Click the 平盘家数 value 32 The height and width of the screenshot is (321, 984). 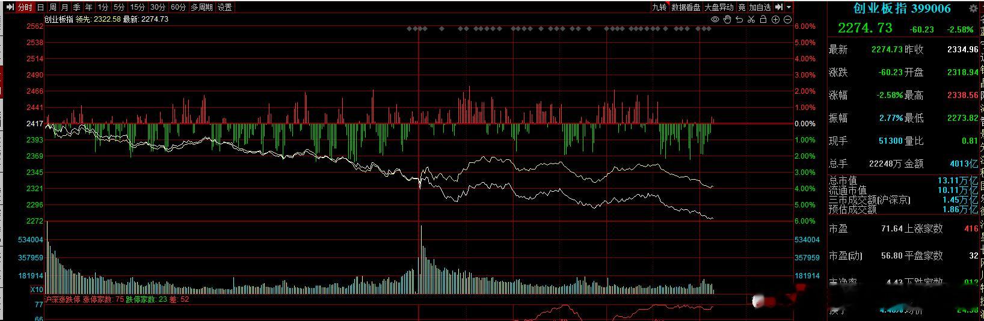click(974, 255)
